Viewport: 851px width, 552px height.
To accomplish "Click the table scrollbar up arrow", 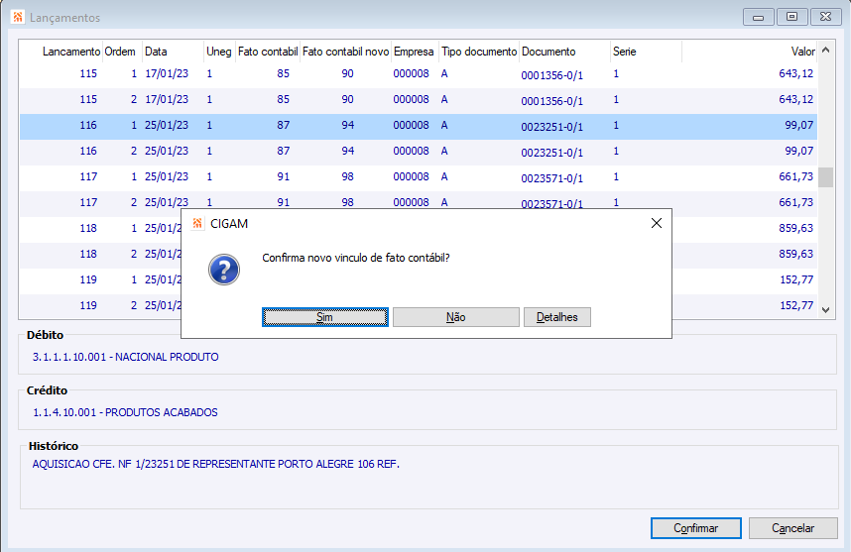I will [x=825, y=51].
